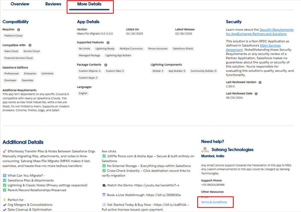The height and width of the screenshot is (212, 301).
Task: Click the Global: 3 tag
Action: [158, 71]
